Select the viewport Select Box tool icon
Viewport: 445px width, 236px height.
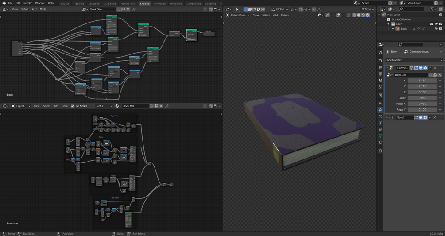click(x=237, y=9)
